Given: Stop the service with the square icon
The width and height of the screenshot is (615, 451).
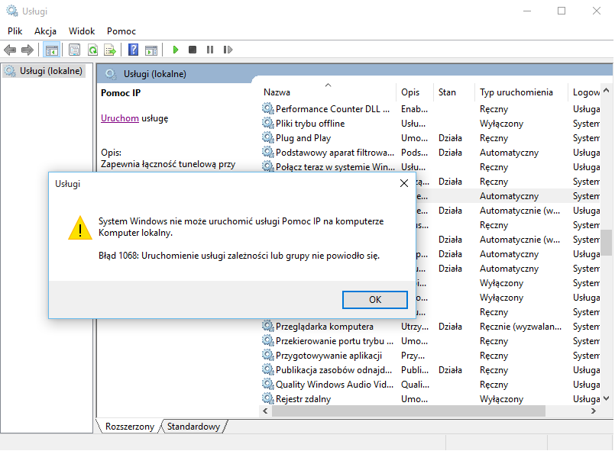Looking at the screenshot, I should [193, 50].
